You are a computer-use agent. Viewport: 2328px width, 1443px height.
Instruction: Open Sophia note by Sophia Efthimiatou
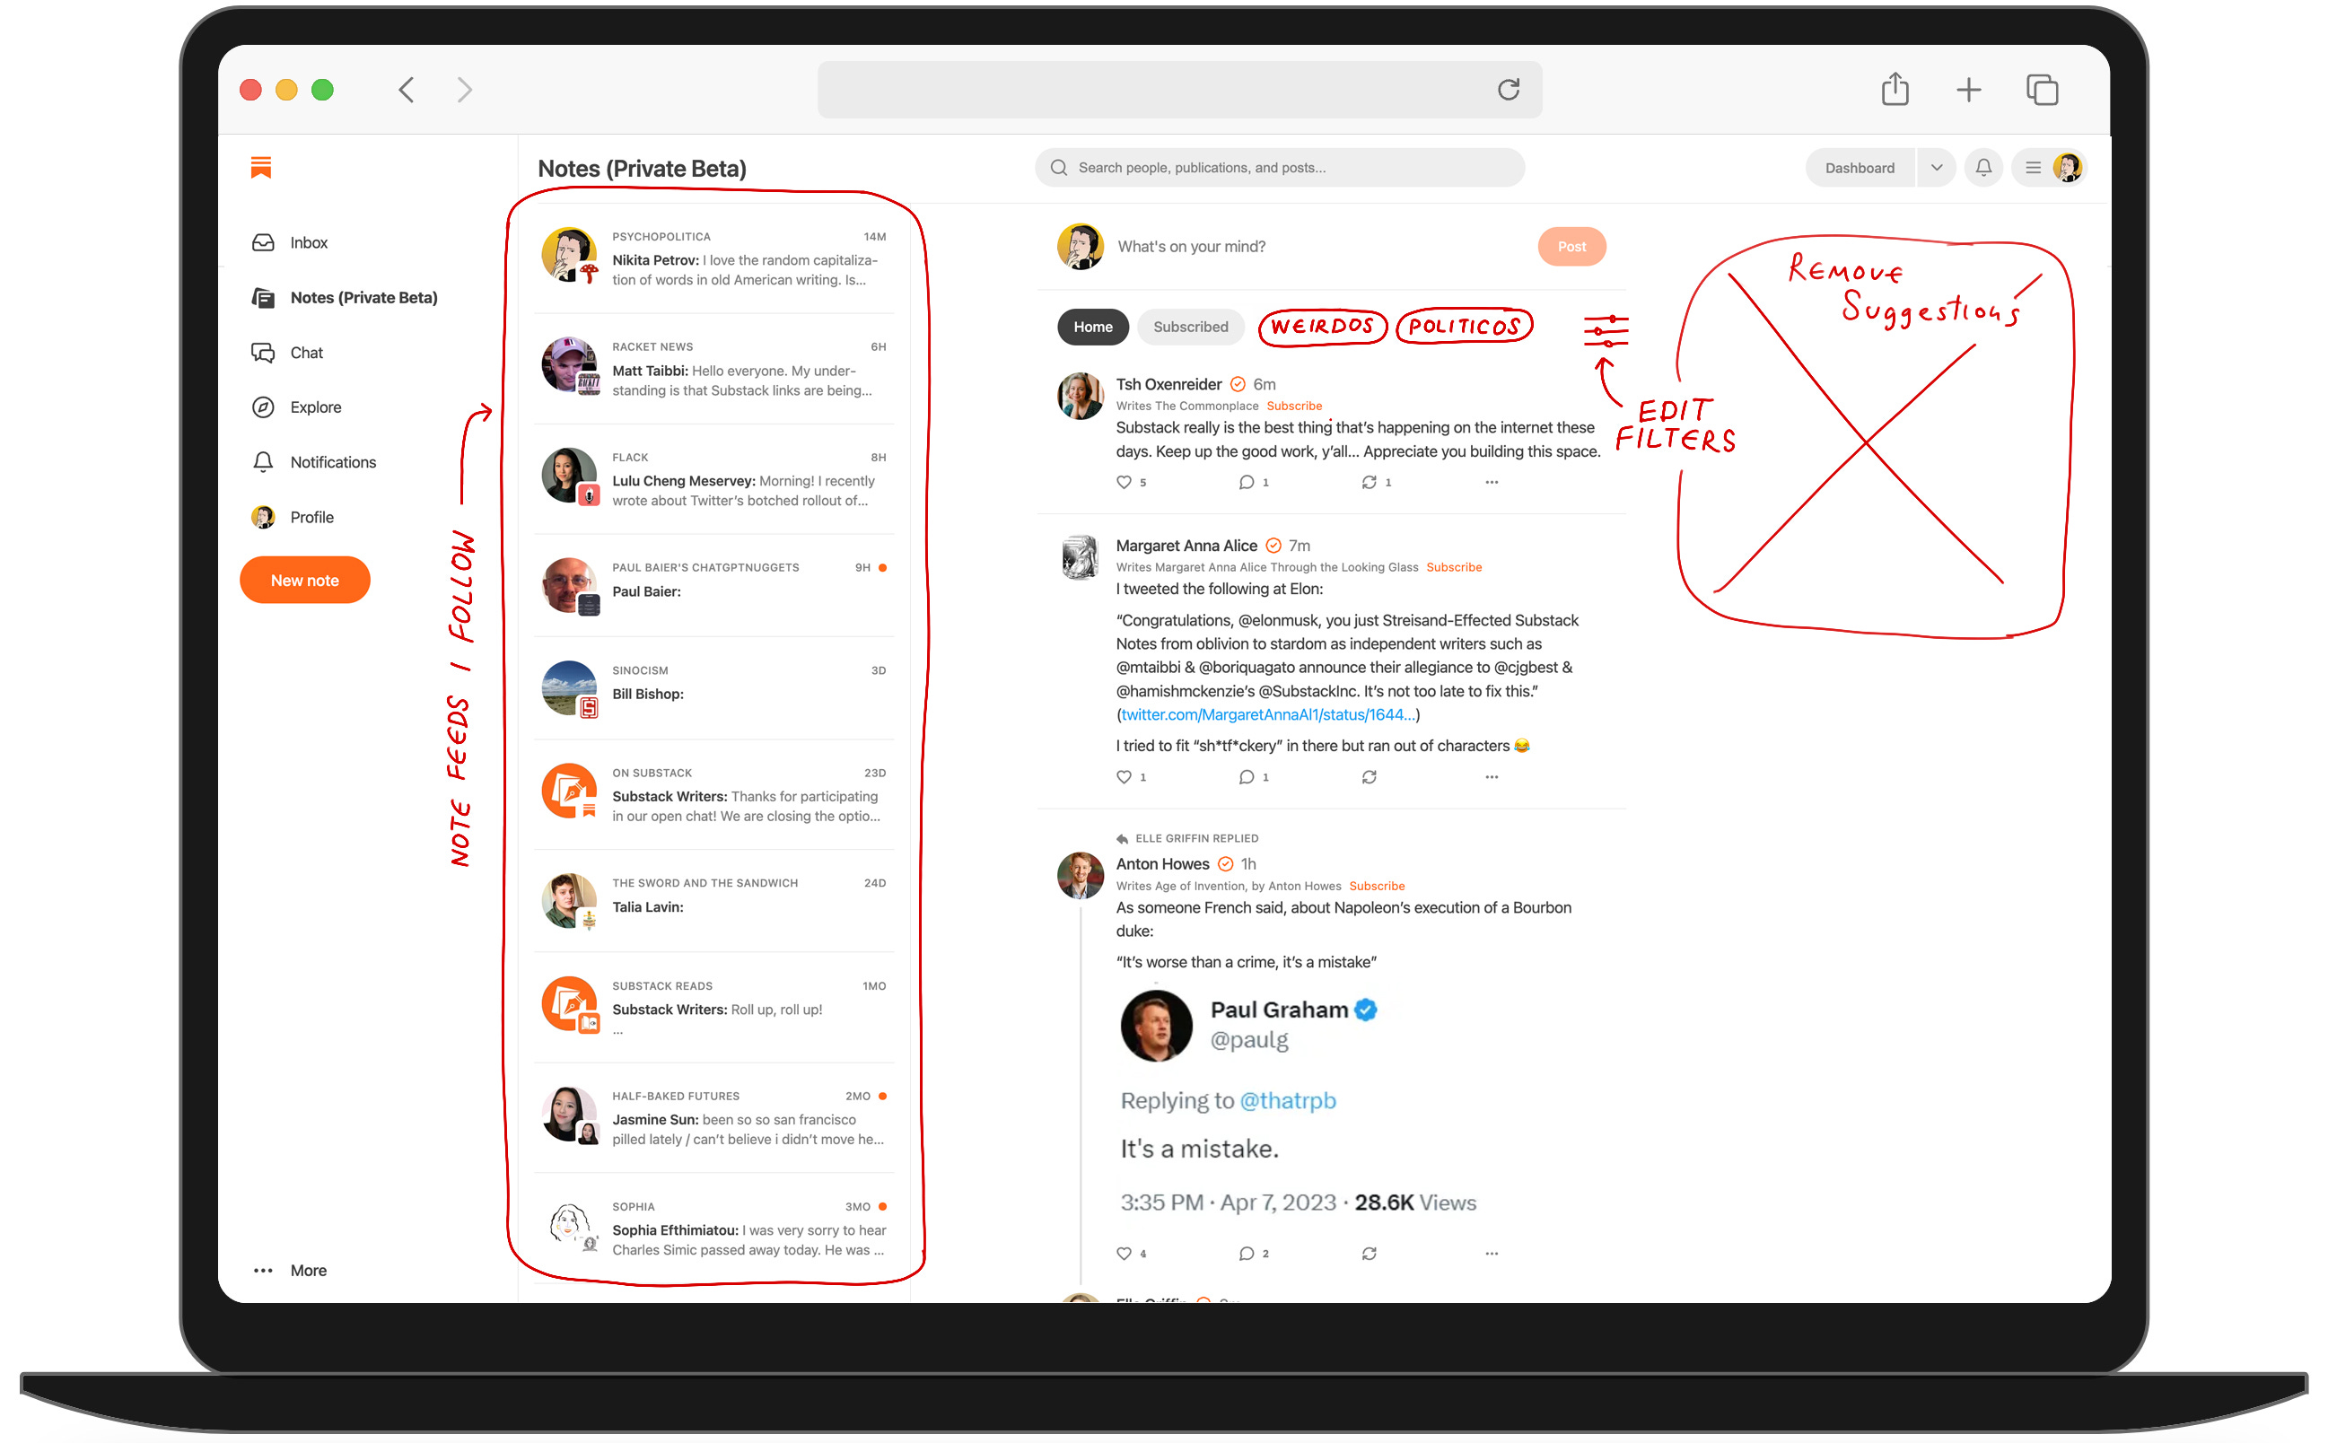pos(714,1228)
